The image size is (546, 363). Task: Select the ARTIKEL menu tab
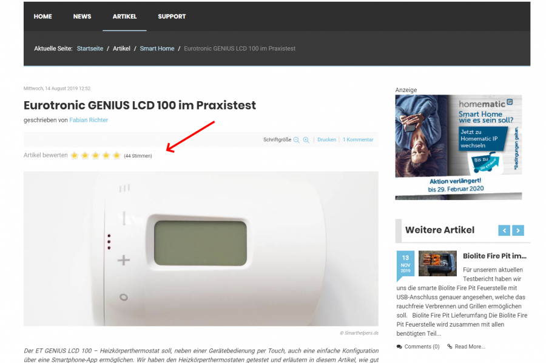(124, 16)
